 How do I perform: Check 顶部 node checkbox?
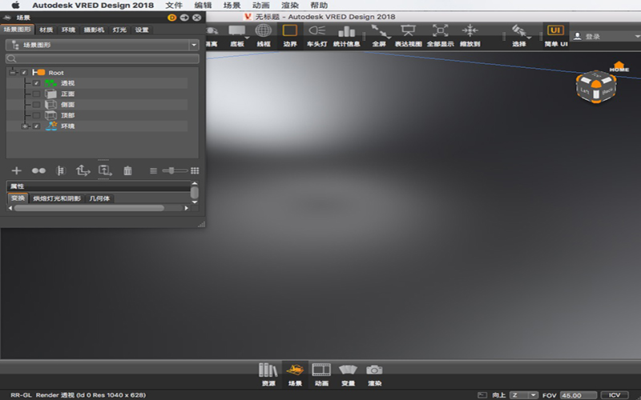pos(36,115)
